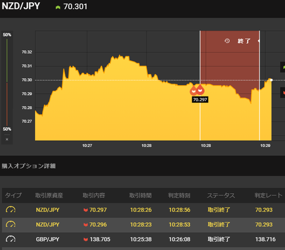The height and width of the screenshot is (250, 285).
Task: Click the 取引時間 column header
Action: point(141,195)
